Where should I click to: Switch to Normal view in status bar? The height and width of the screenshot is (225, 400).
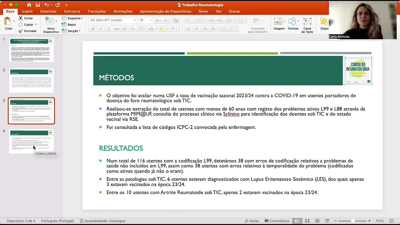pos(297,221)
